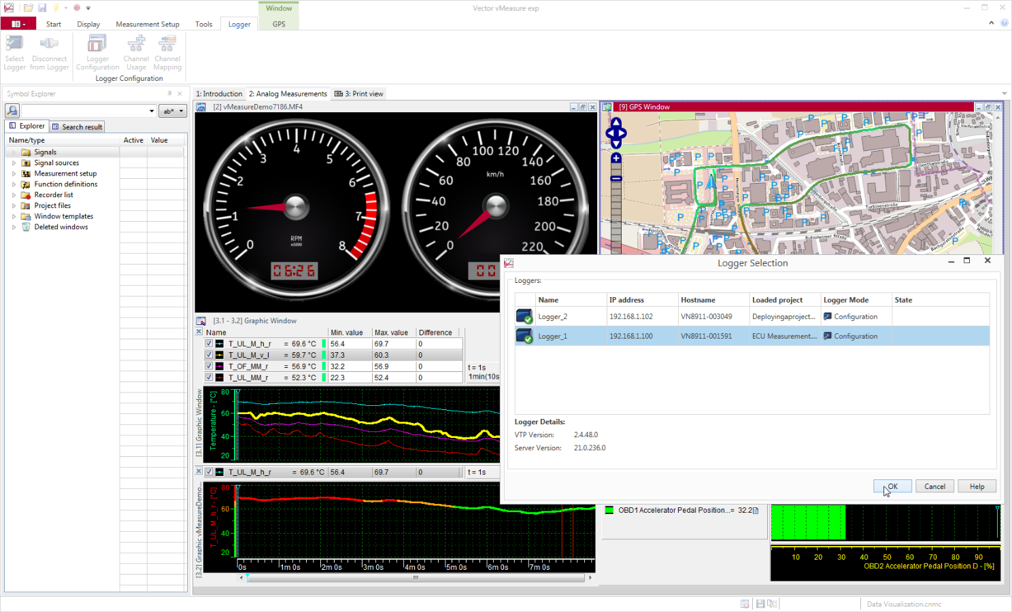Expand the Project files tree node
1012x612 pixels.
(14, 205)
